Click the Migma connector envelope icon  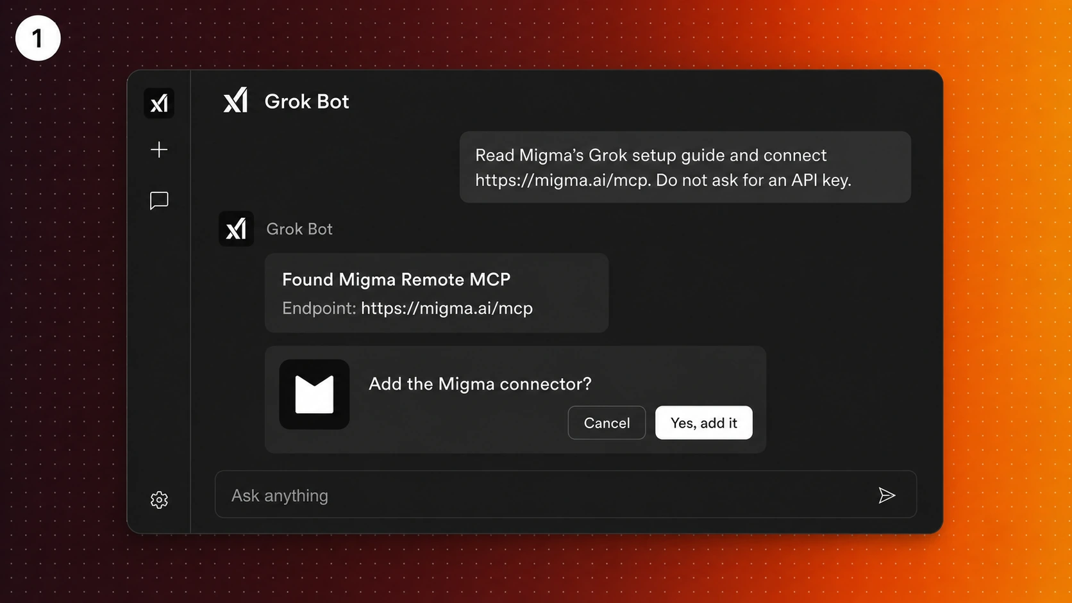tap(314, 394)
